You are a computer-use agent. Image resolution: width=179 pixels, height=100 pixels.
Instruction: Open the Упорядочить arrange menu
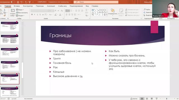click(113, 12)
